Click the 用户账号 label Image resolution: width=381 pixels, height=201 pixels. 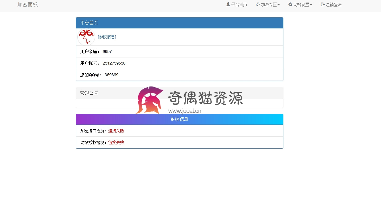[90, 63]
